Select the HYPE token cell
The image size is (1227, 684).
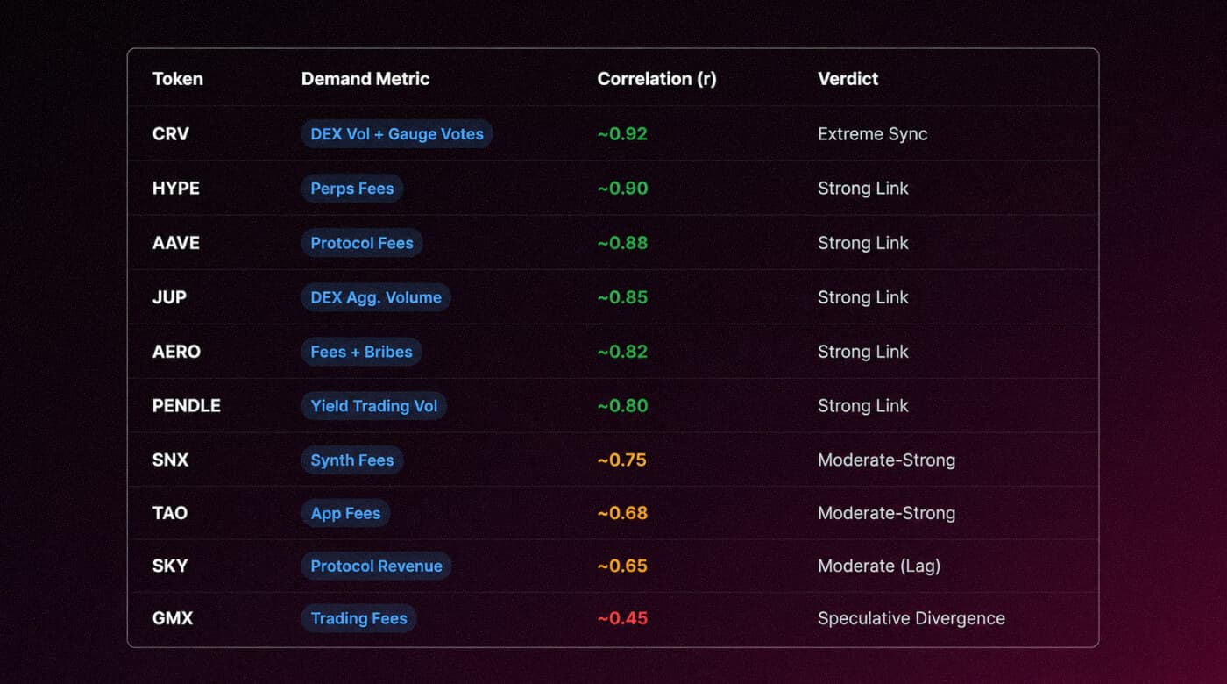point(176,189)
